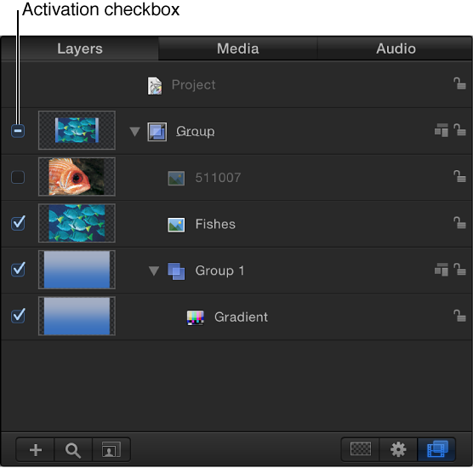This screenshot has width=473, height=468.
Task: Click the Project document icon
Action: coord(155,86)
